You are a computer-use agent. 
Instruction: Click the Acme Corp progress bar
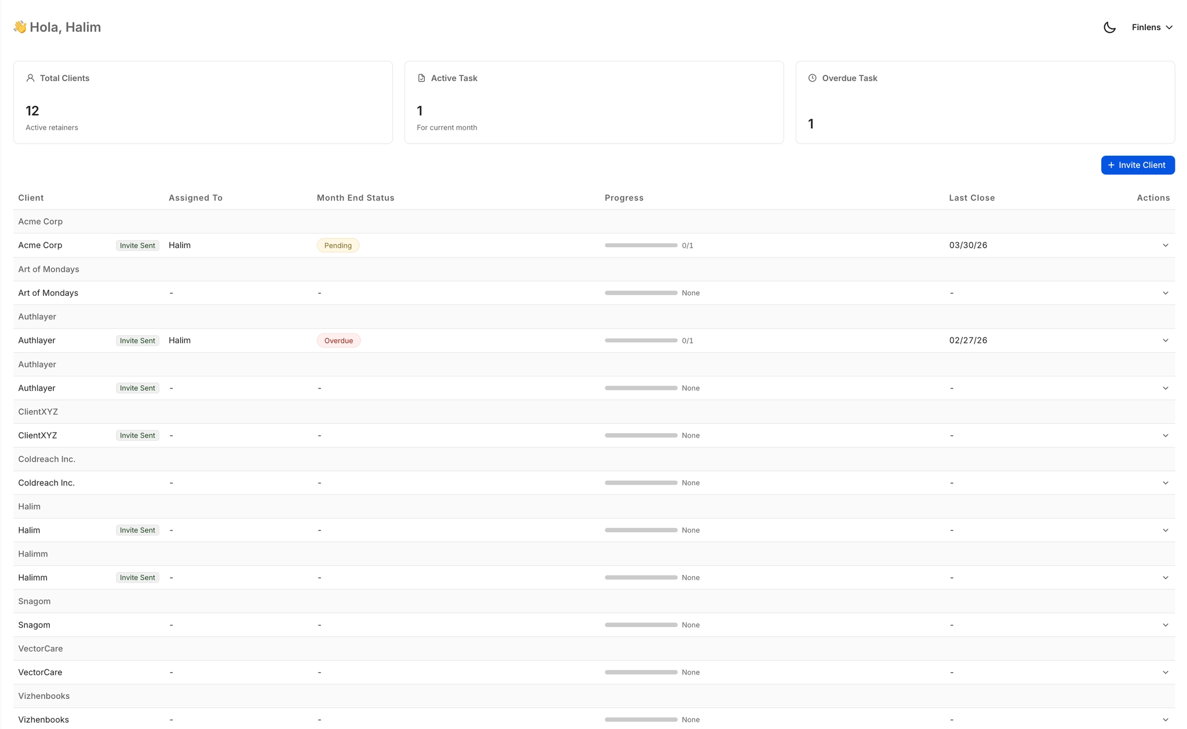tap(640, 246)
